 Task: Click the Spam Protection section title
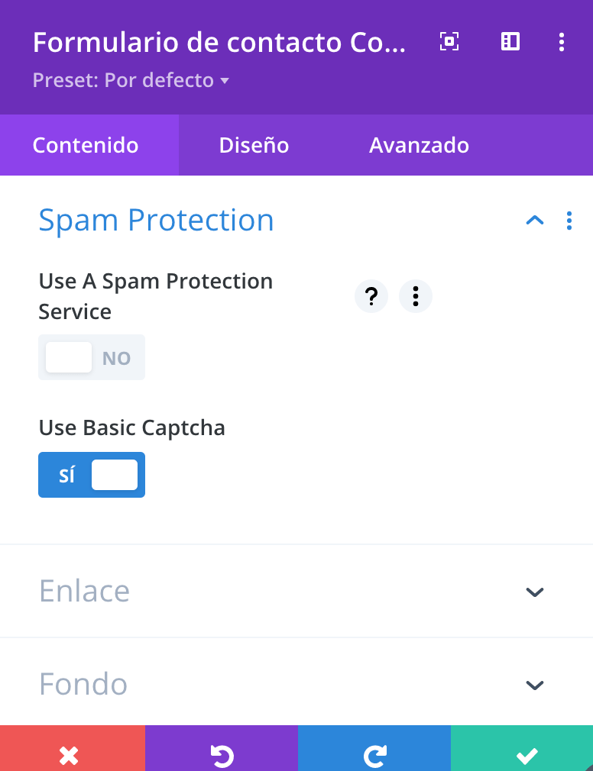pos(156,221)
